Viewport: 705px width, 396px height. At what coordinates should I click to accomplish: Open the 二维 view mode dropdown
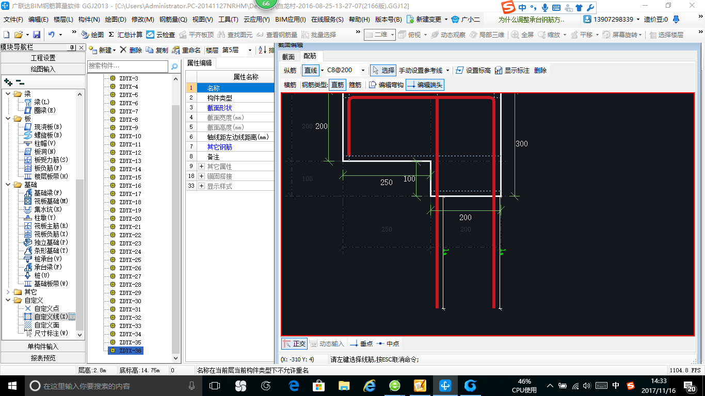pos(392,35)
